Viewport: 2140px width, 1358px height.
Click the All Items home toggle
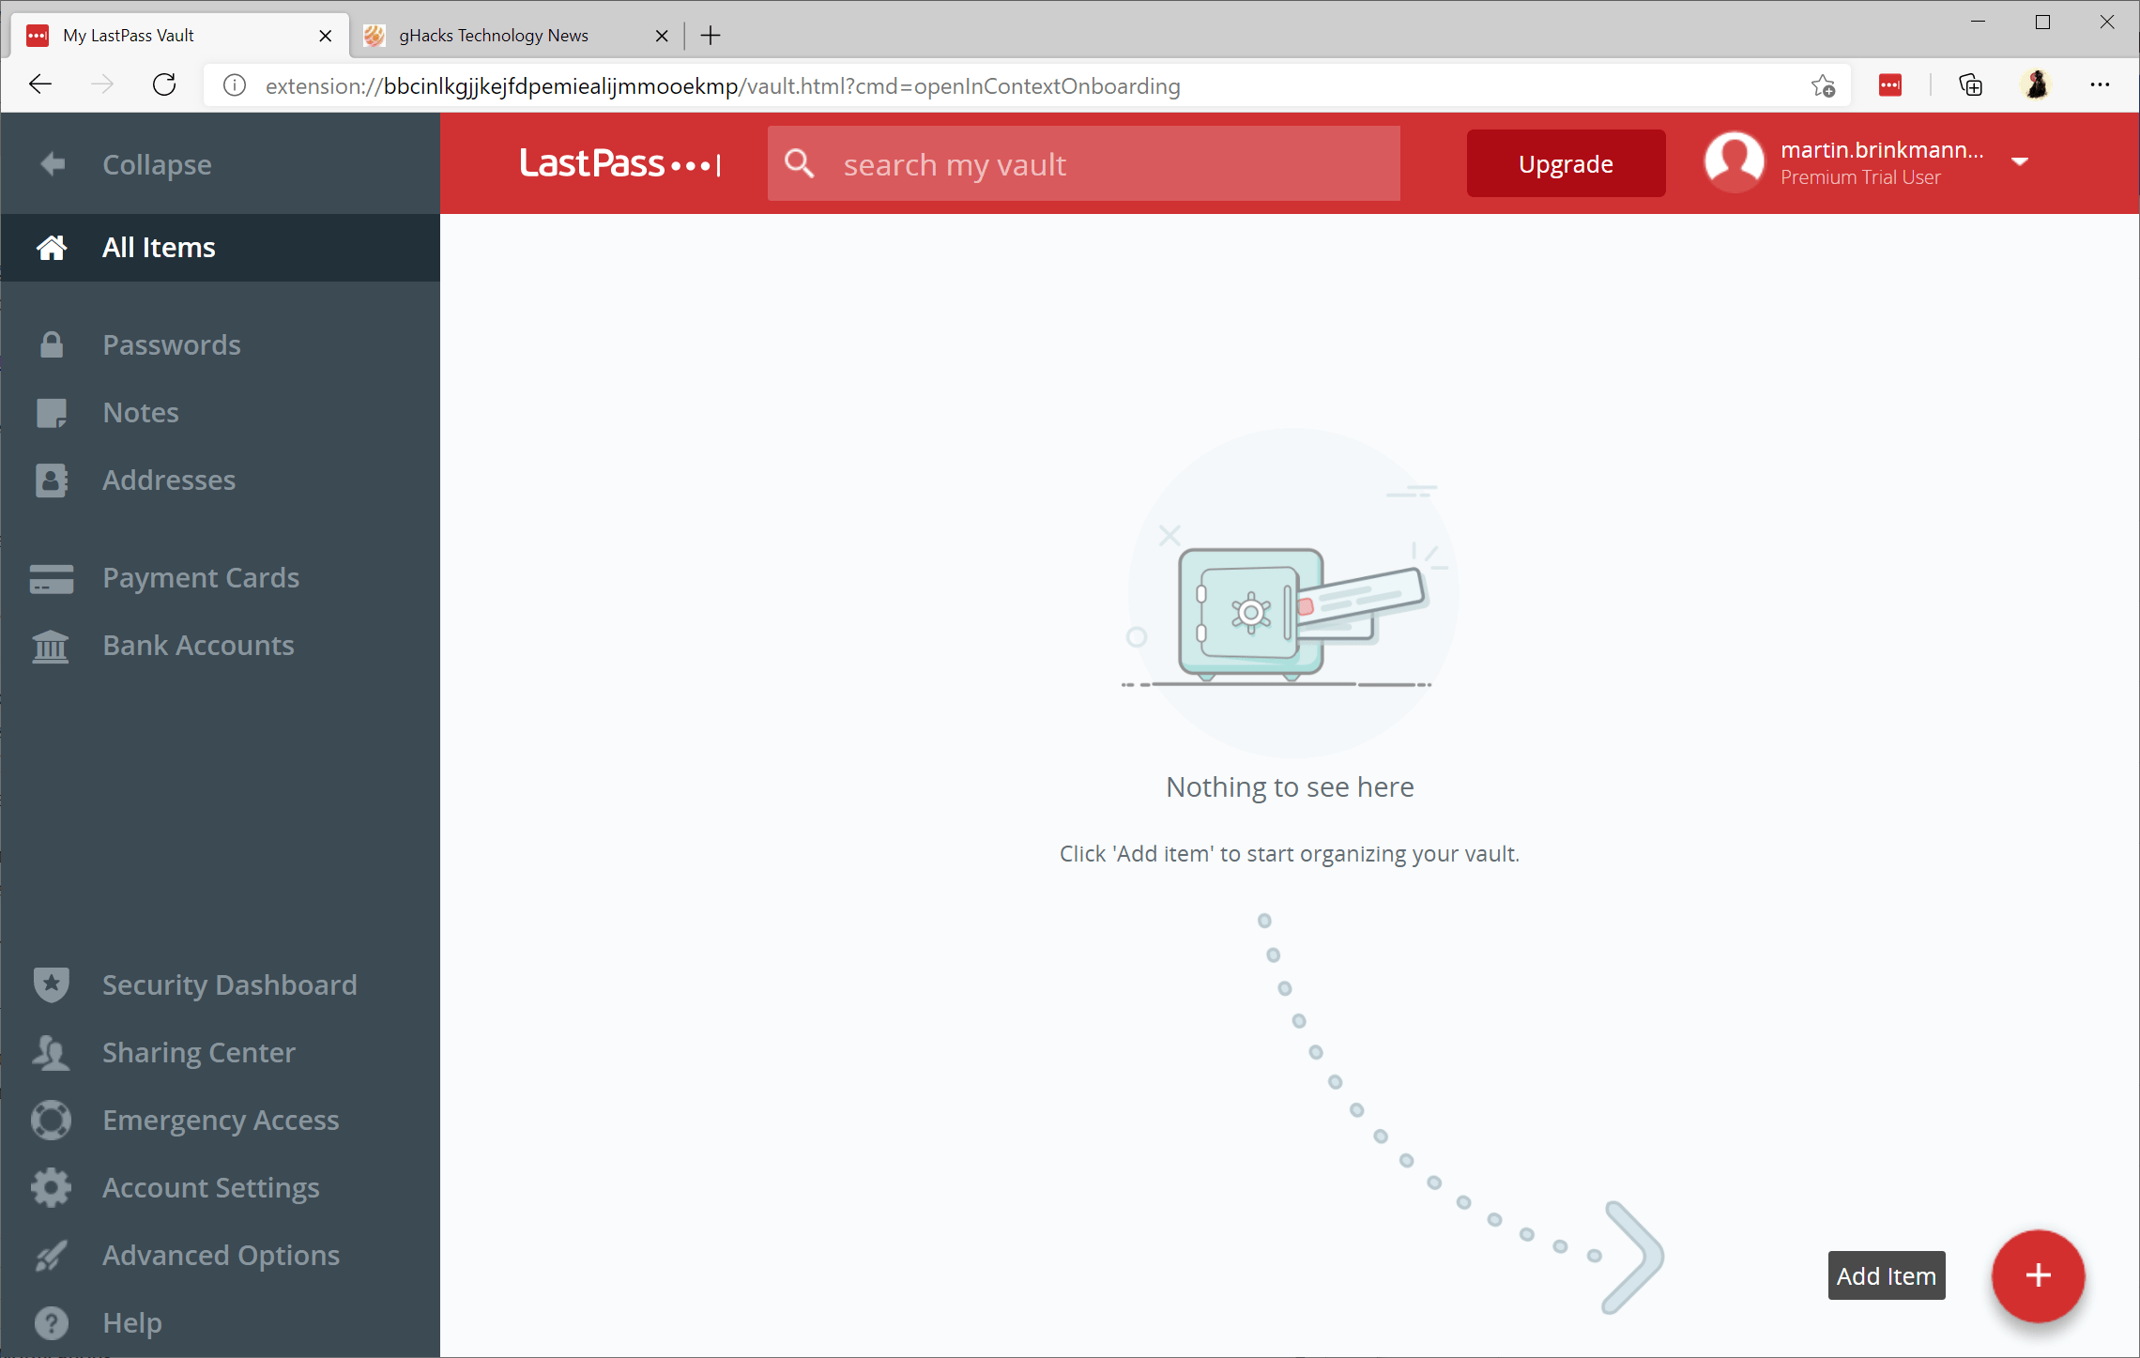(x=220, y=246)
